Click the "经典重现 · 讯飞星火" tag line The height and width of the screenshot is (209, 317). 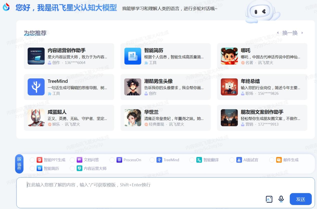click(x=164, y=124)
